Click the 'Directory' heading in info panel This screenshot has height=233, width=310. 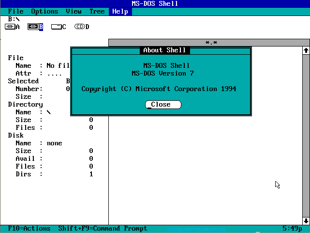coord(25,104)
